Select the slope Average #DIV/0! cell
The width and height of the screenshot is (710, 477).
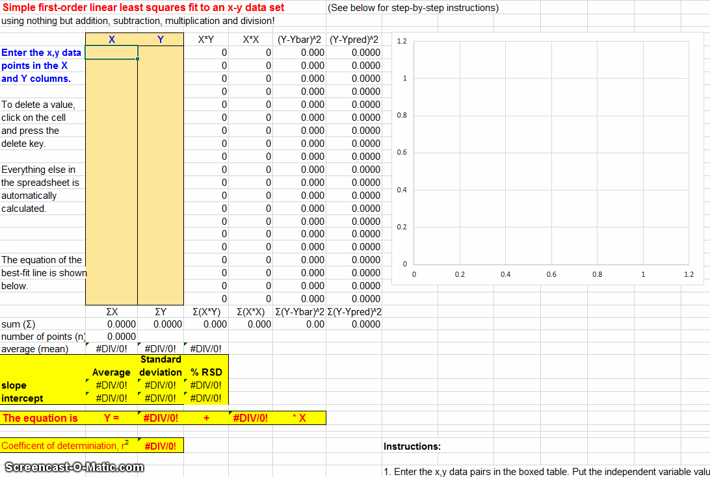point(111,385)
